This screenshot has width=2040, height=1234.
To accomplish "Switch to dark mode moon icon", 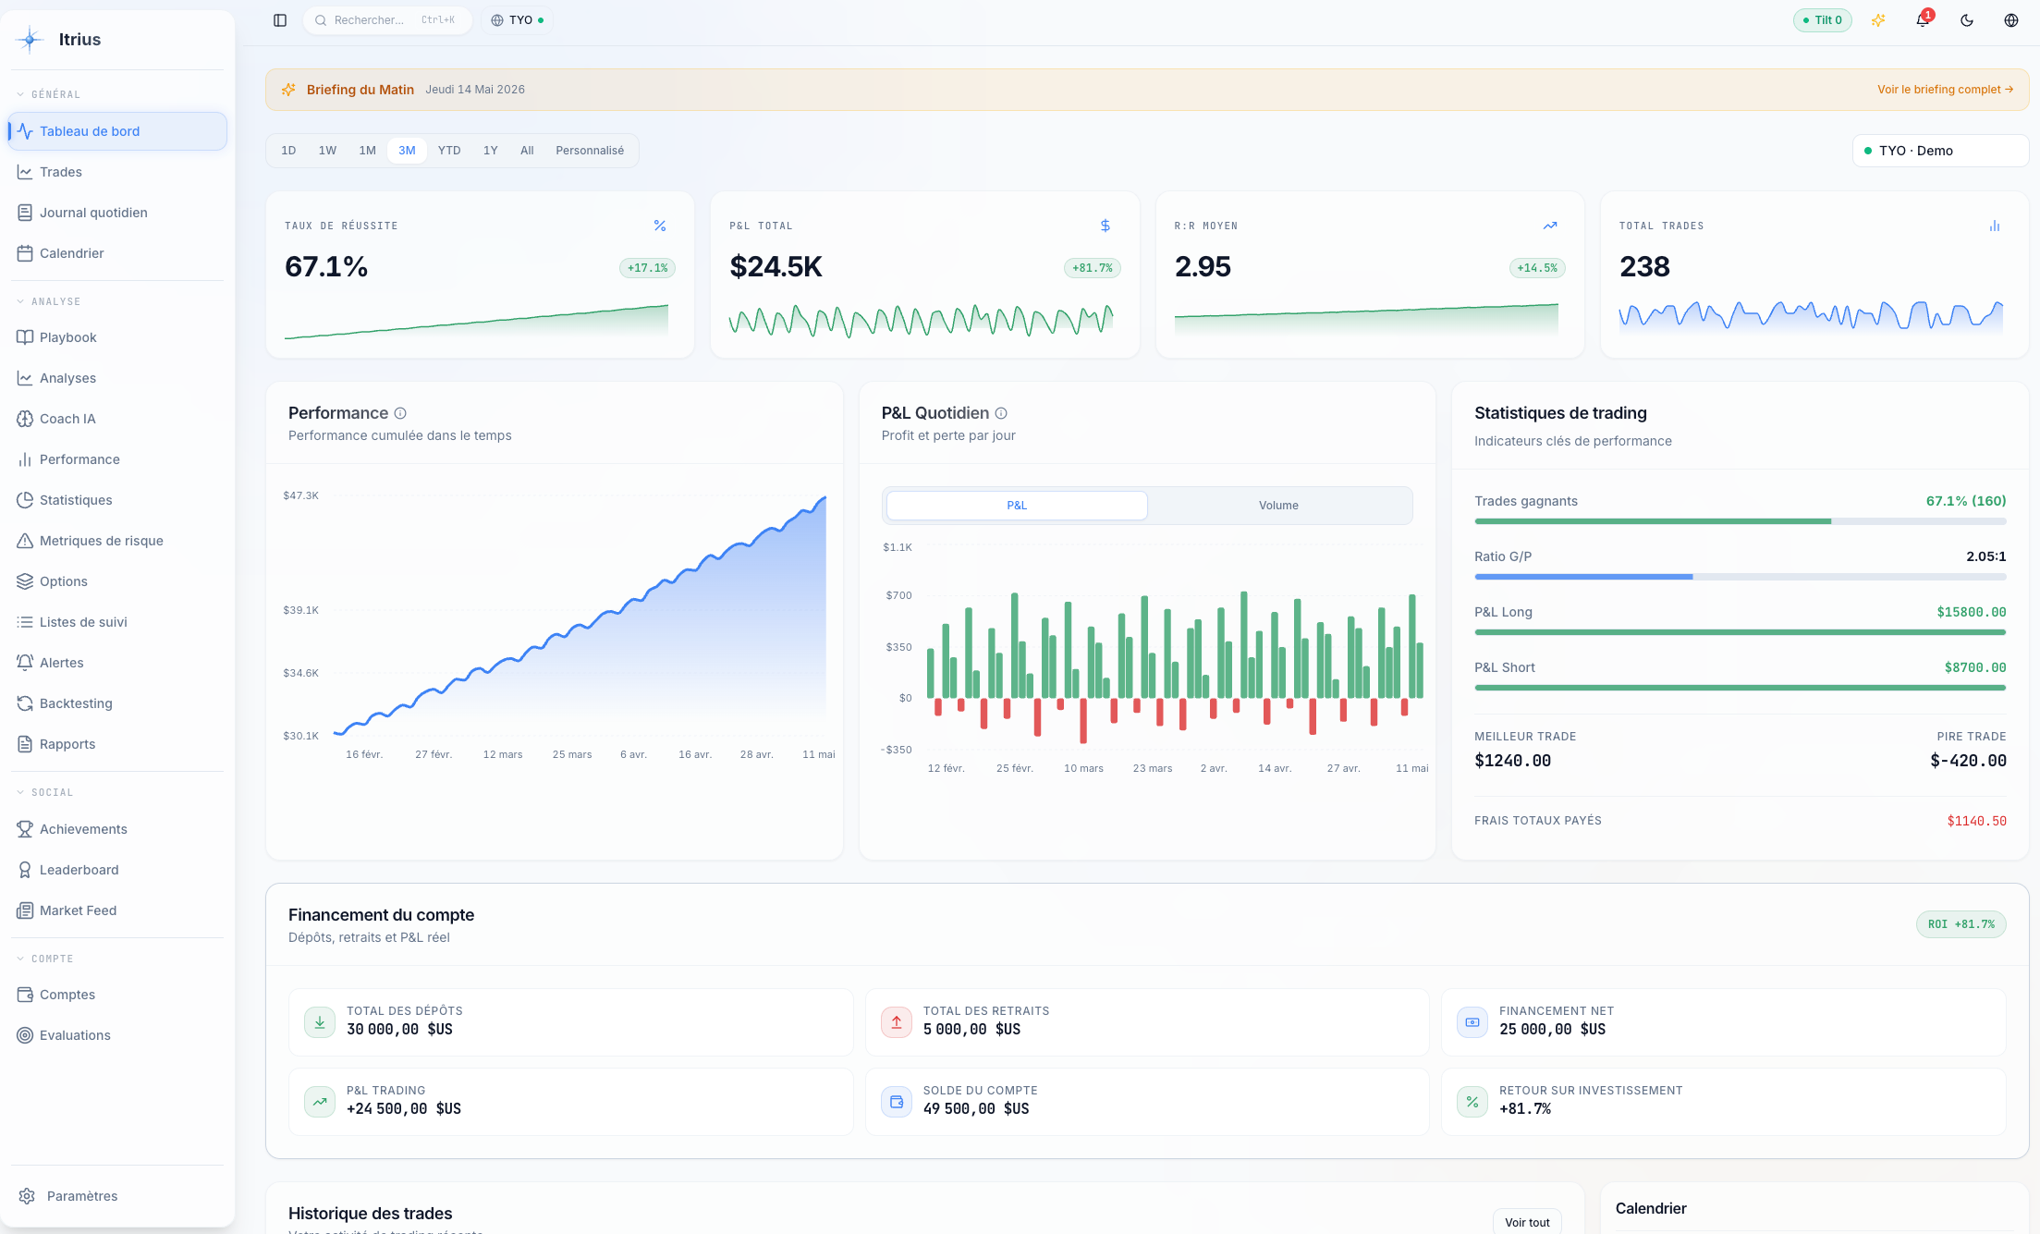I will tap(1967, 20).
